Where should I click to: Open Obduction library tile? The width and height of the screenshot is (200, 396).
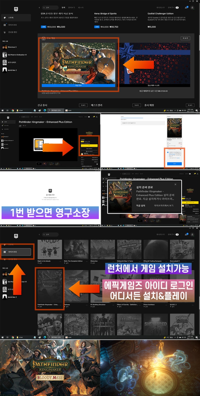(103, 250)
